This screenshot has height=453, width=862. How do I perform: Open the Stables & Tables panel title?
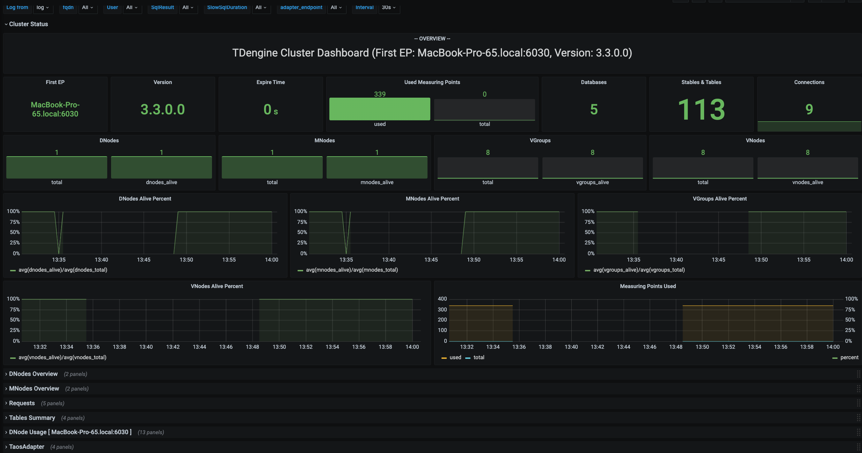pos(701,82)
